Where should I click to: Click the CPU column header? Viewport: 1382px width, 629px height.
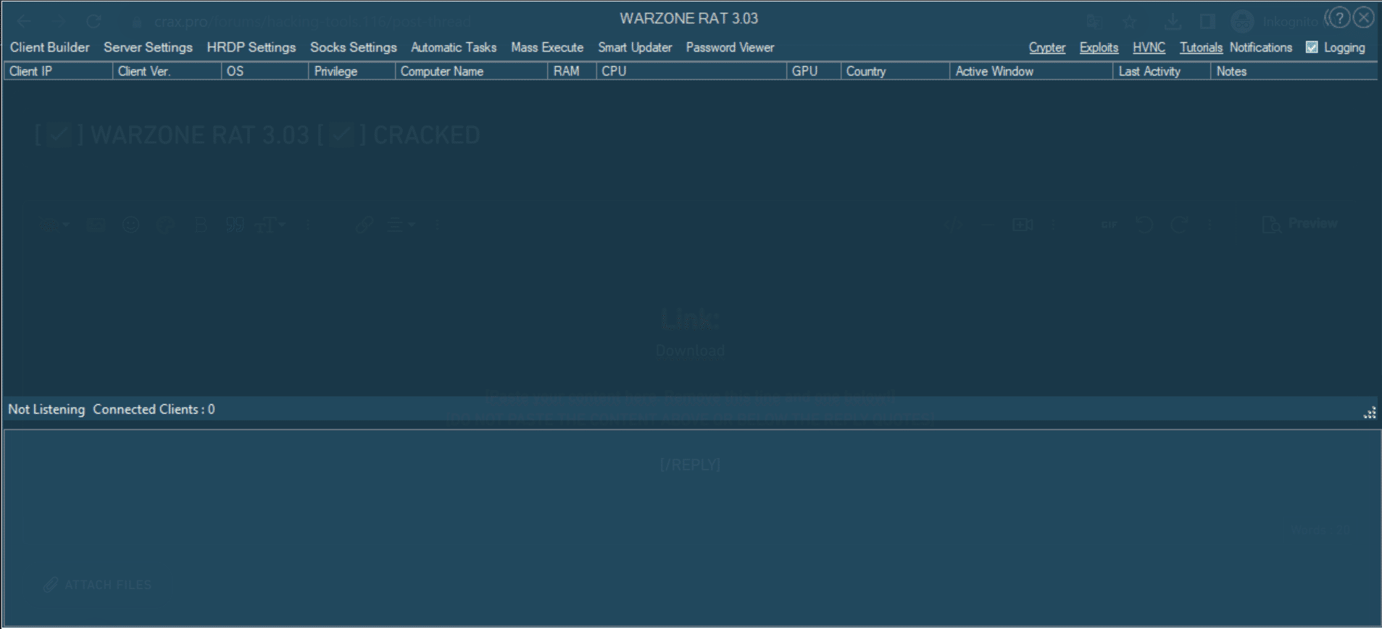[x=691, y=71]
